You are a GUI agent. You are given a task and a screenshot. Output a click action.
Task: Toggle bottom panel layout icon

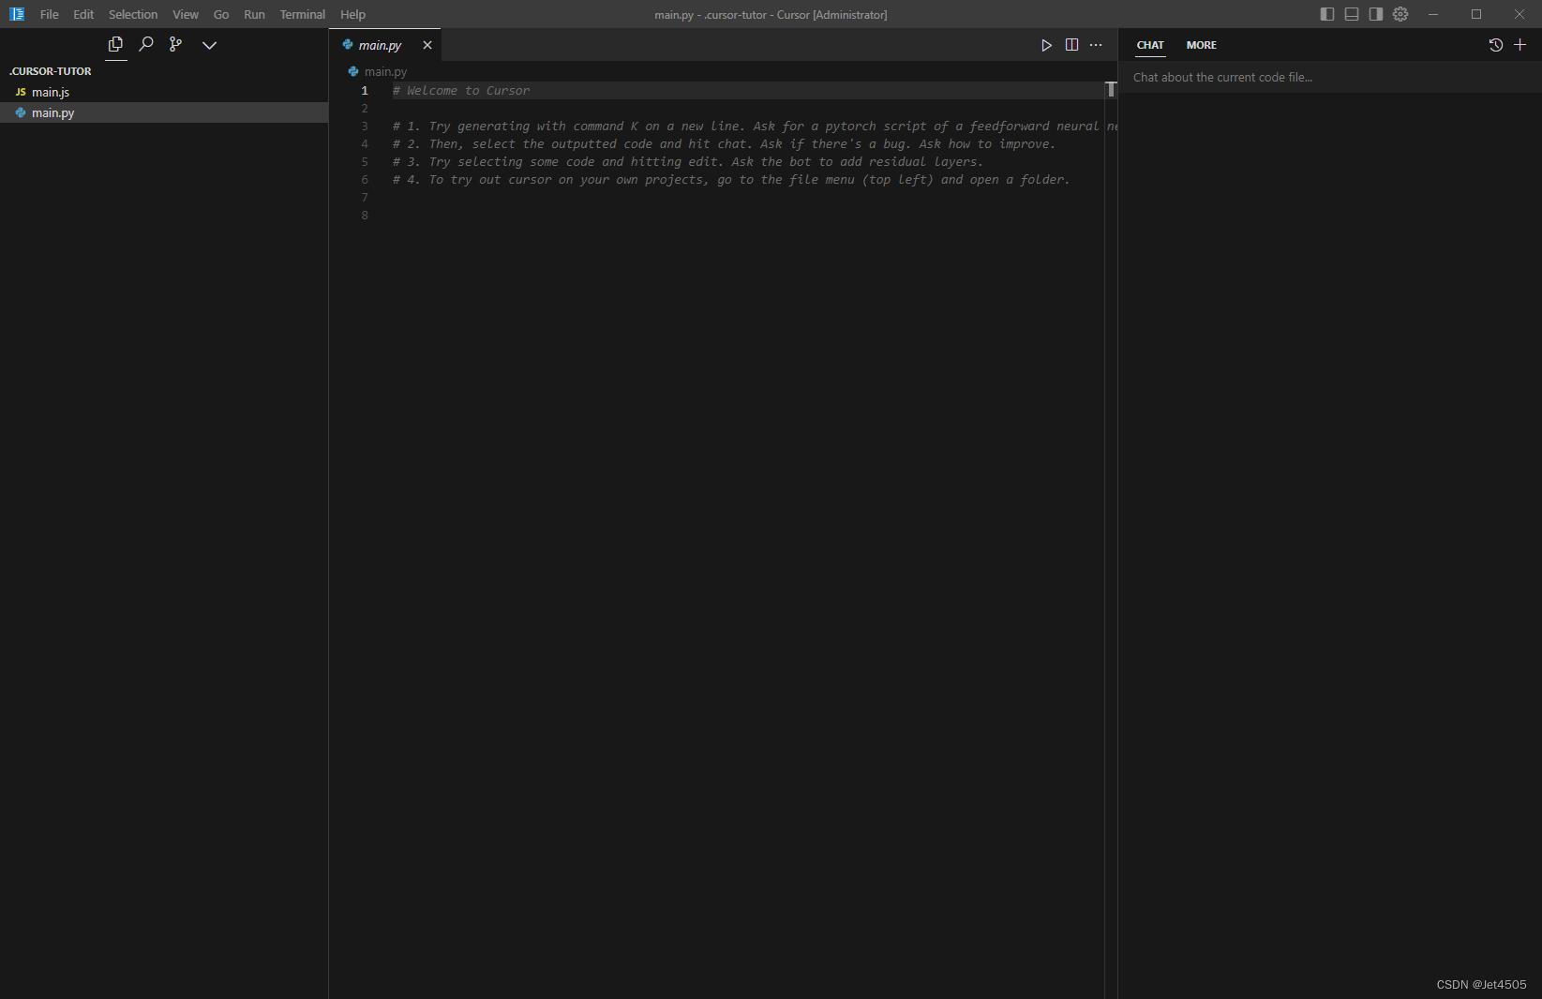coord(1352,14)
